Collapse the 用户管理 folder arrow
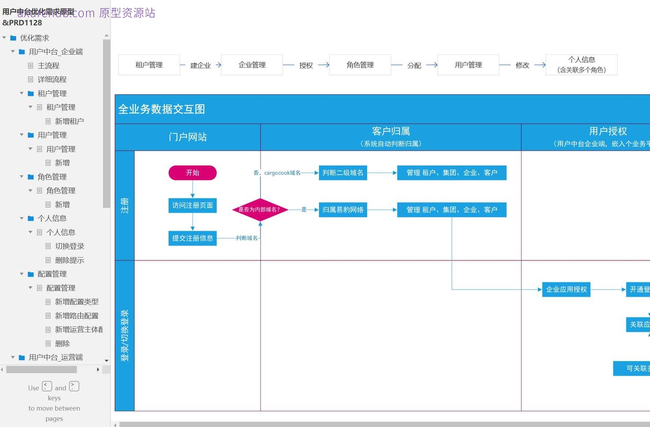 click(22, 135)
